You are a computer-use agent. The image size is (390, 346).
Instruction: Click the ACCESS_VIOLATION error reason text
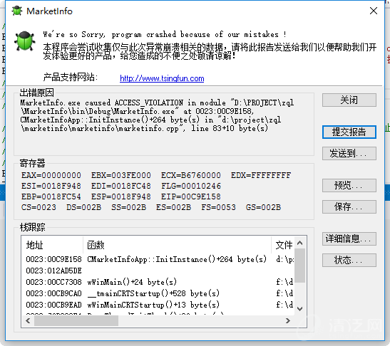149,103
